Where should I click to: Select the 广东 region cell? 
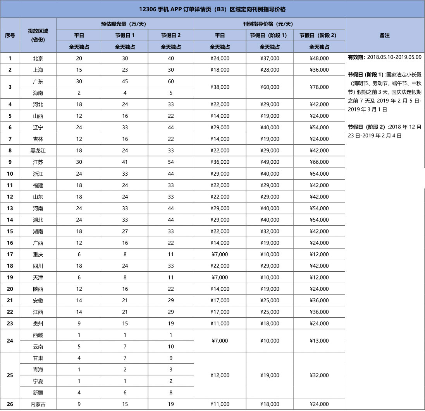[x=38, y=81]
